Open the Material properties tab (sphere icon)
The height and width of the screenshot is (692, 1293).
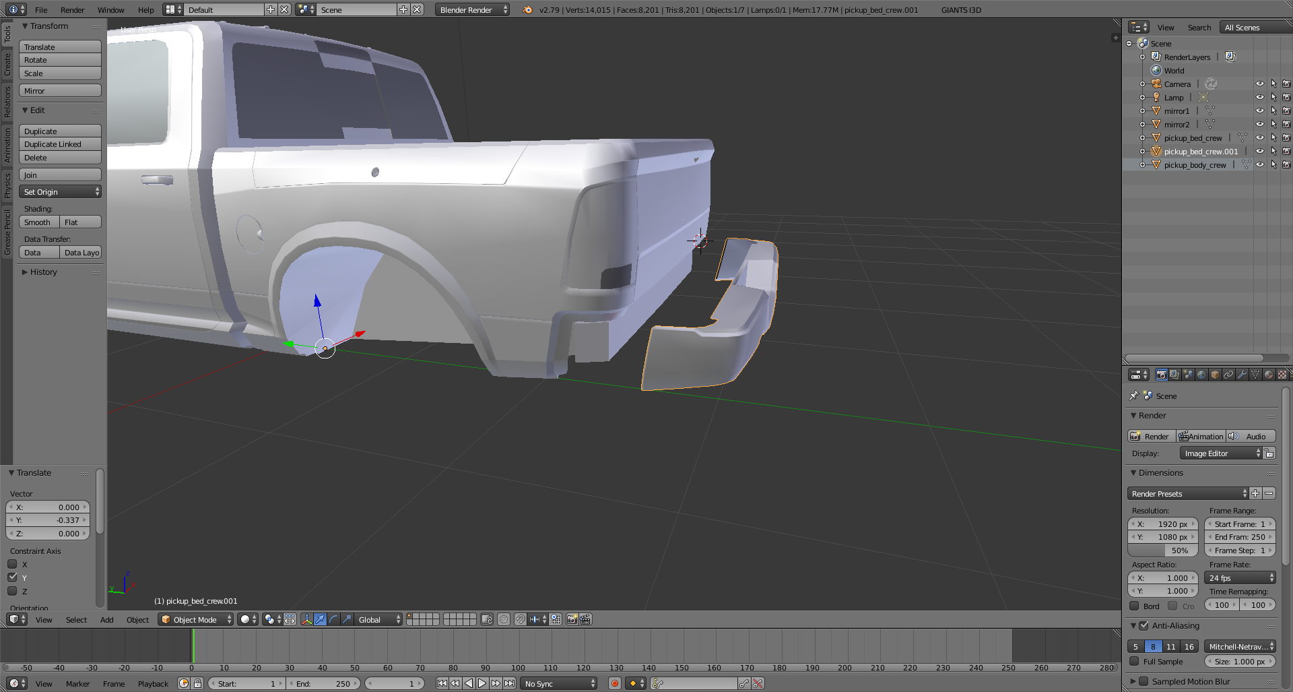pos(1269,375)
